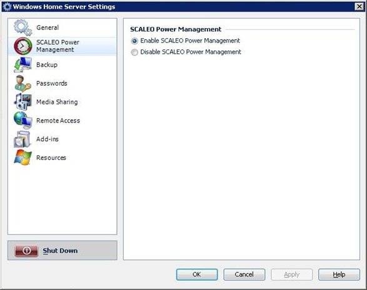Confirm with the OK button

coord(197,274)
